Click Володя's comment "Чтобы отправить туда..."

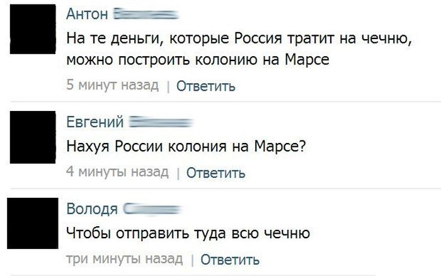click(188, 234)
